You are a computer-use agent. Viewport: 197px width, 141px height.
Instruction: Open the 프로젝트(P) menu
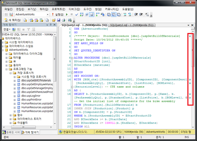59,9
